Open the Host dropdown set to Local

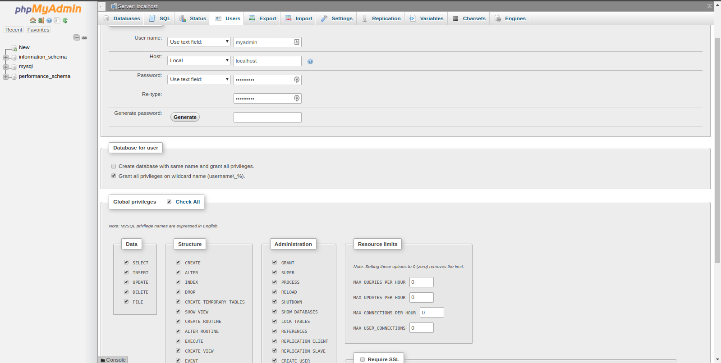(199, 60)
